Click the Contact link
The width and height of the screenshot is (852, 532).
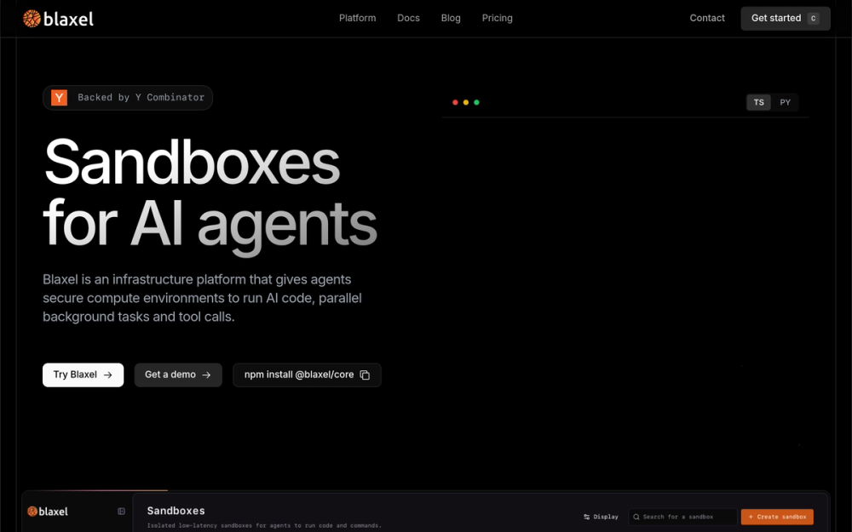coord(707,18)
